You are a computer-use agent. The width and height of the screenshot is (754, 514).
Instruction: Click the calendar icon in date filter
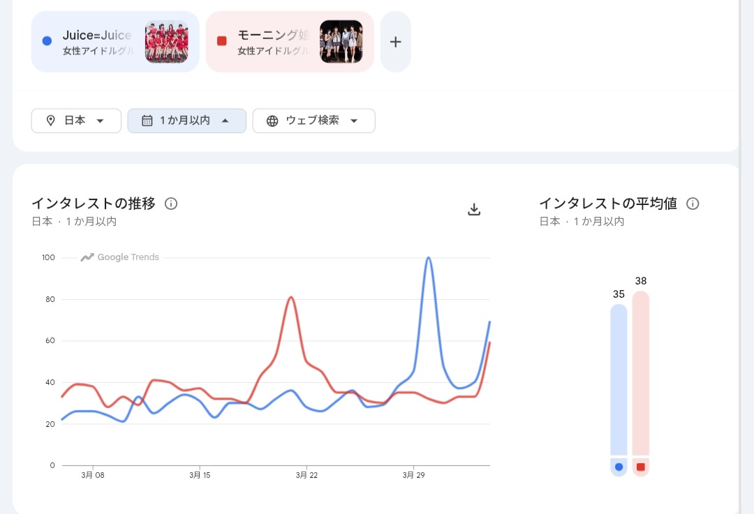(x=147, y=121)
